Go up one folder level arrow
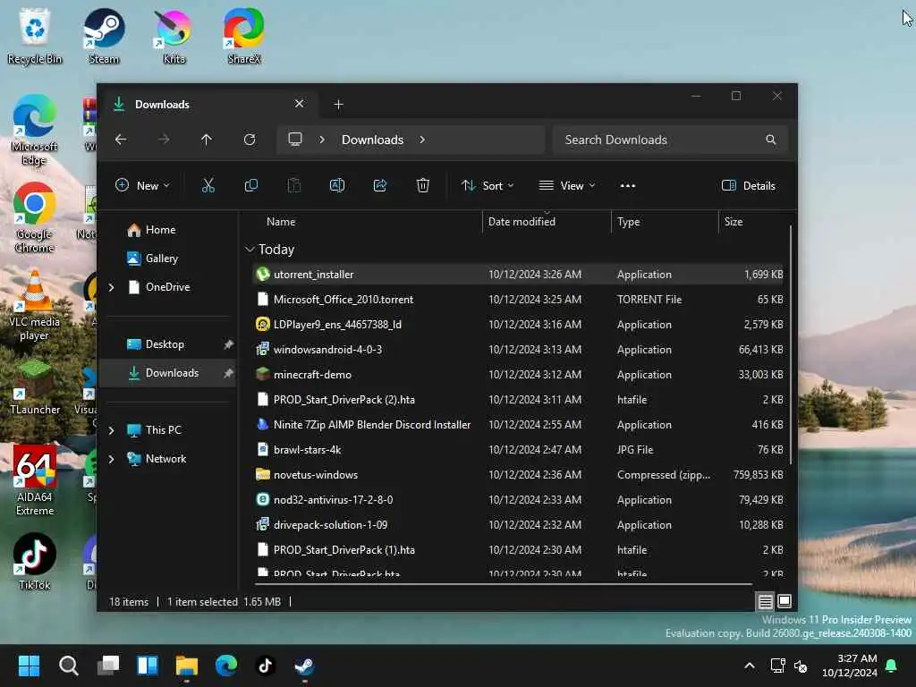This screenshot has height=687, width=916. click(207, 140)
